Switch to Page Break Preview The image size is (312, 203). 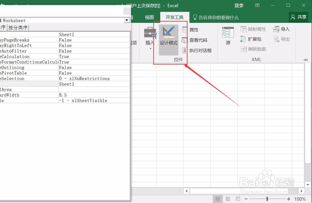(238, 199)
